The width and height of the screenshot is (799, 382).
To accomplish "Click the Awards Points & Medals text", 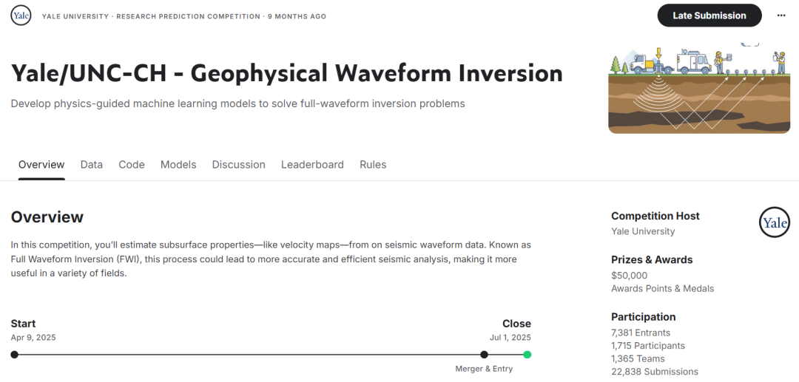I will coord(662,288).
